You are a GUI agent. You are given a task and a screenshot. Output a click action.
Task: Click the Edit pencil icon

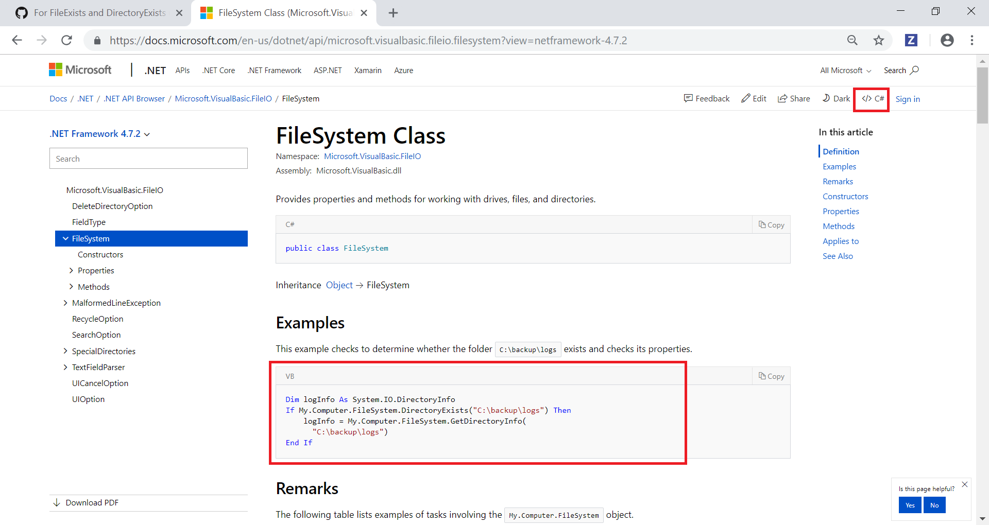[x=753, y=98]
